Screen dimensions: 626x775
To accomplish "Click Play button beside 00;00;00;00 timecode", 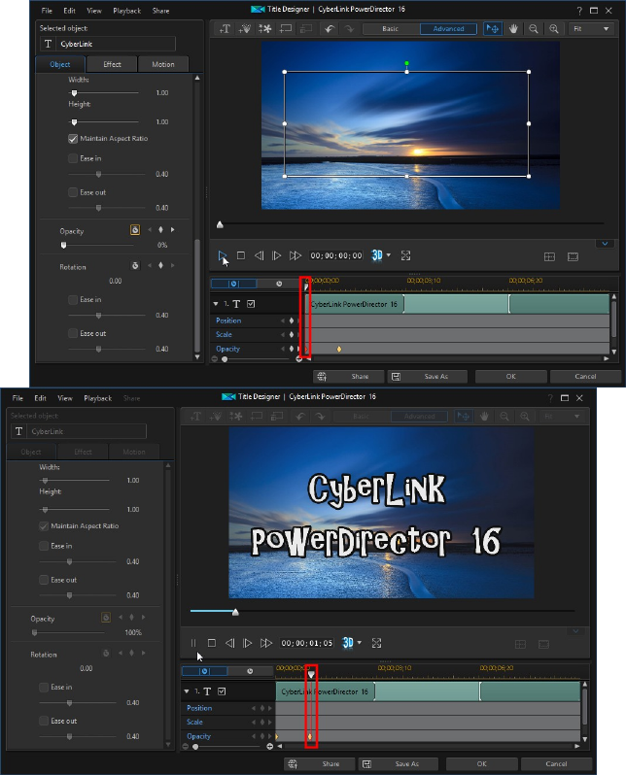I will (223, 255).
